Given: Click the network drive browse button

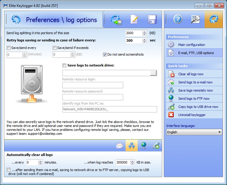Looking at the screenshot, I should (x=153, y=73).
